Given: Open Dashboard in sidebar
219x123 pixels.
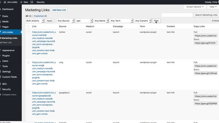Looking at the screenshot, I should [8, 9].
